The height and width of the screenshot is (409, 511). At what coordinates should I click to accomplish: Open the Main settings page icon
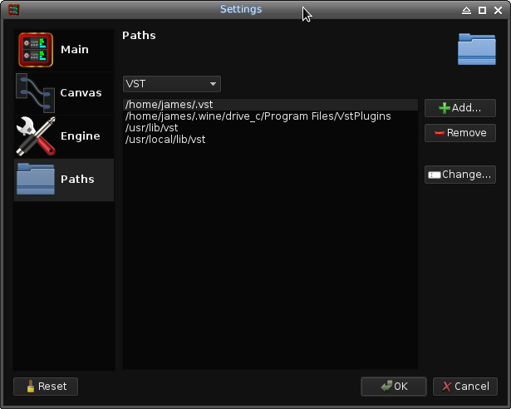(36, 50)
